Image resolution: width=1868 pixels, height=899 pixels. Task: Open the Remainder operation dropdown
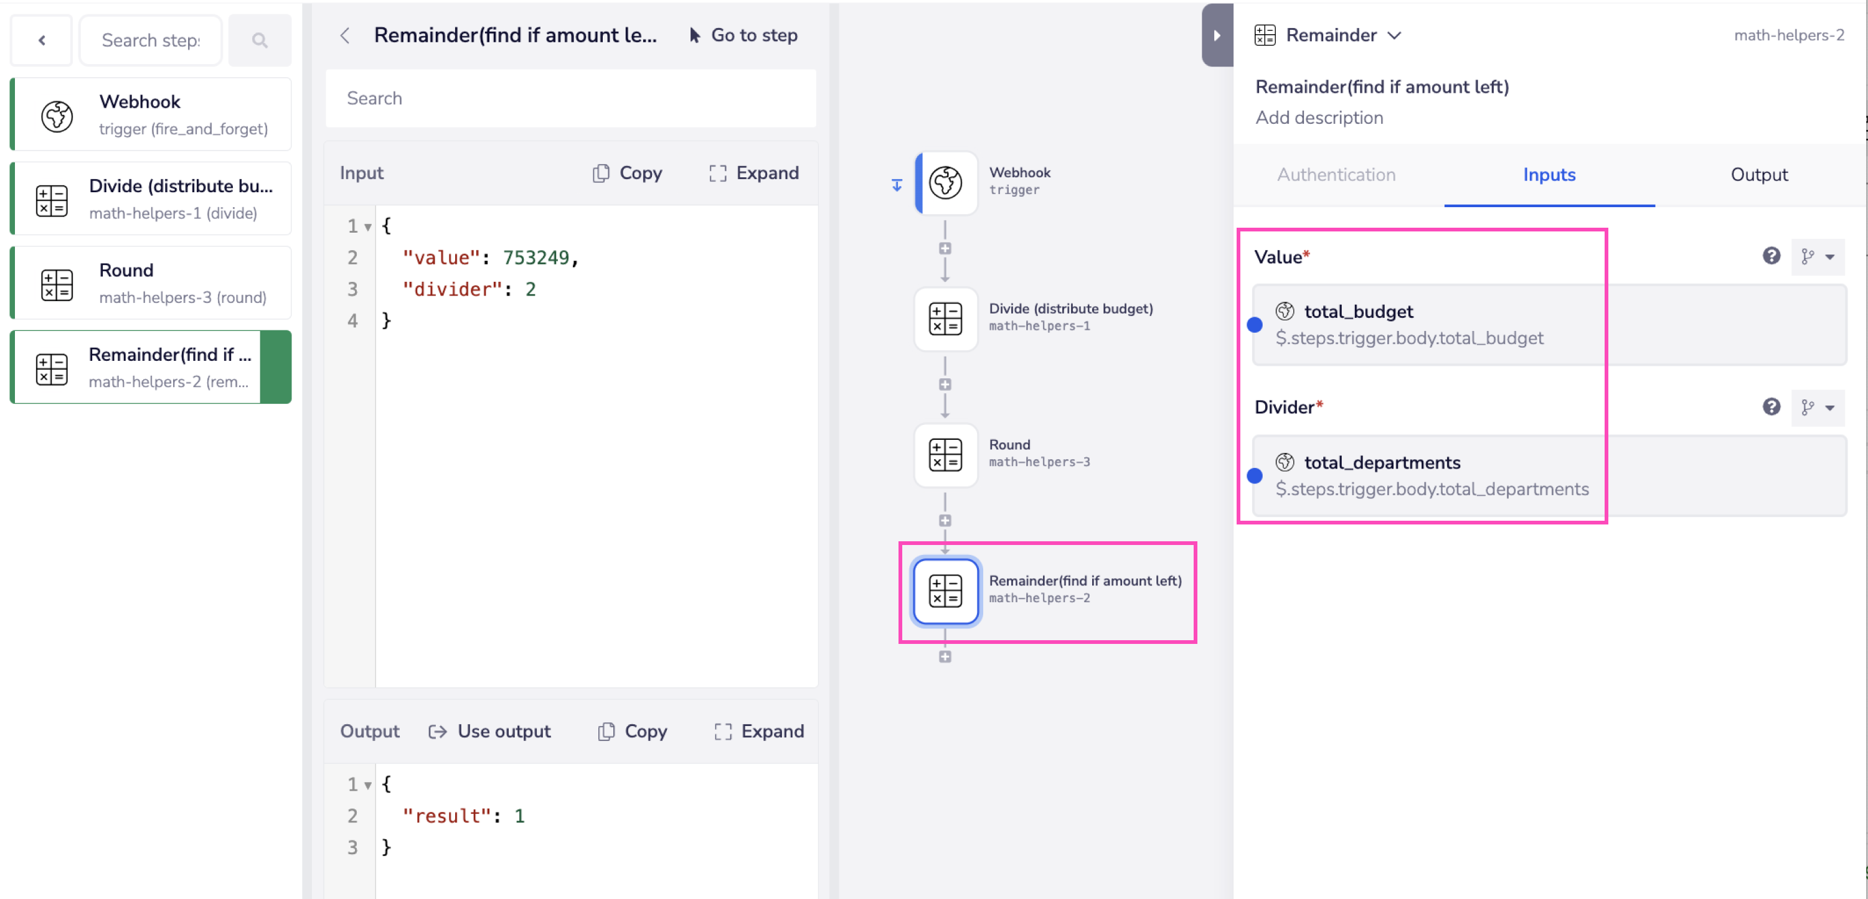point(1394,35)
